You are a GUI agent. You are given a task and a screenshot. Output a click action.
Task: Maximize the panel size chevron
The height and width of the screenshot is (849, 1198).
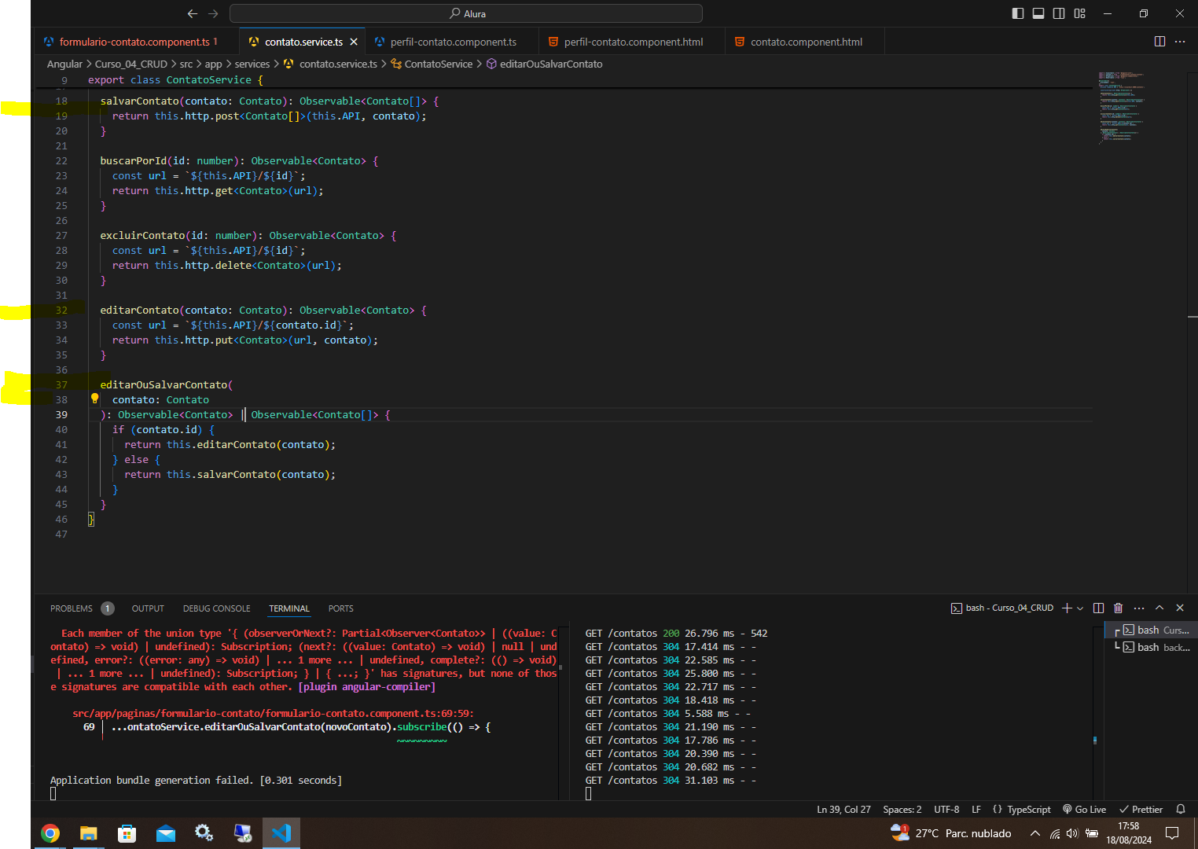(1159, 608)
